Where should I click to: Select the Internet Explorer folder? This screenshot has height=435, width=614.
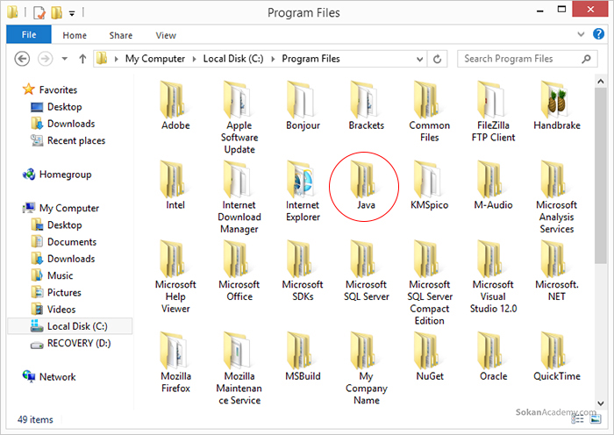click(x=303, y=191)
